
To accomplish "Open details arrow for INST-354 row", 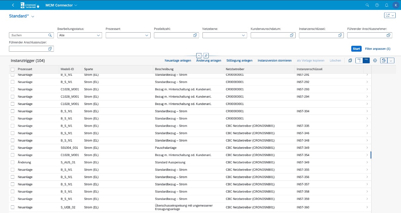I will [367, 155].
